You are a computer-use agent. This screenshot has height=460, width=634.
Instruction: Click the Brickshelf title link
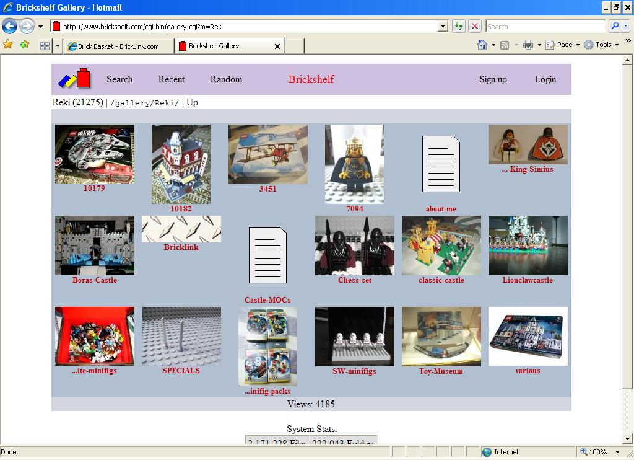[x=311, y=79]
